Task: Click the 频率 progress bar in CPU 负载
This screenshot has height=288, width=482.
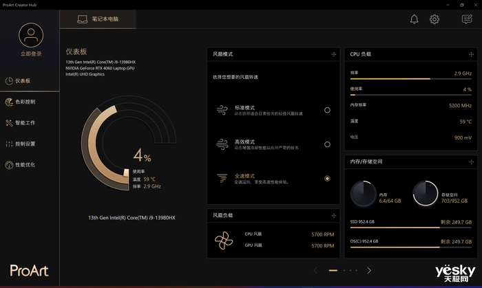Action: point(410,79)
